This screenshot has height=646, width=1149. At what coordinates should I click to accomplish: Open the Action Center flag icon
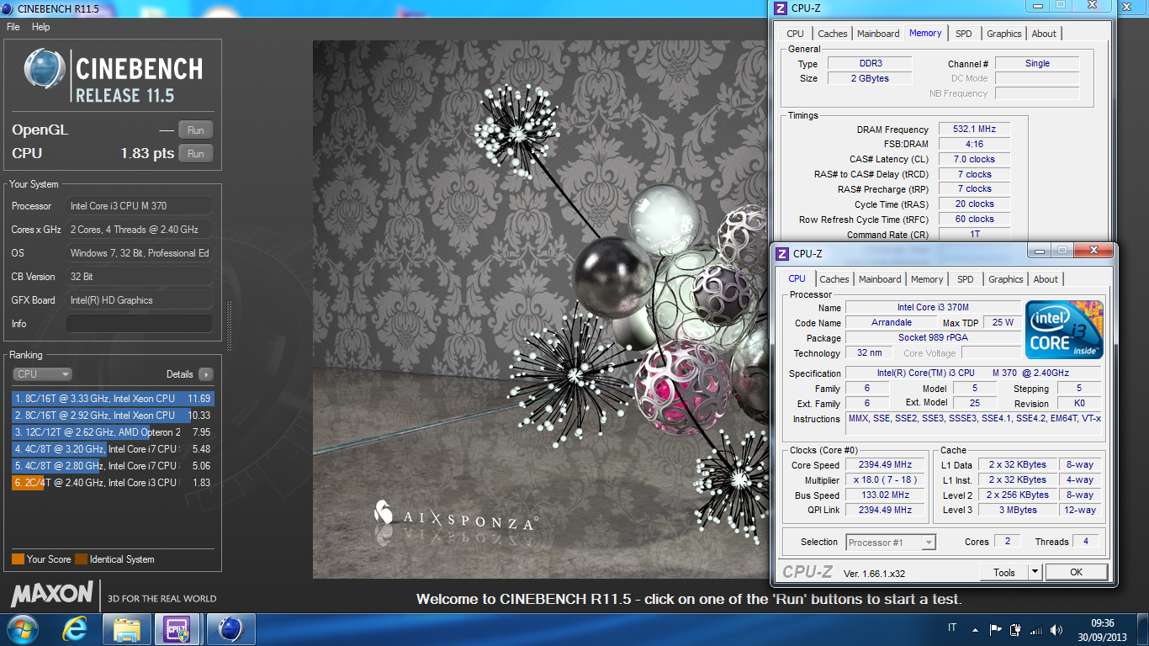tap(996, 629)
